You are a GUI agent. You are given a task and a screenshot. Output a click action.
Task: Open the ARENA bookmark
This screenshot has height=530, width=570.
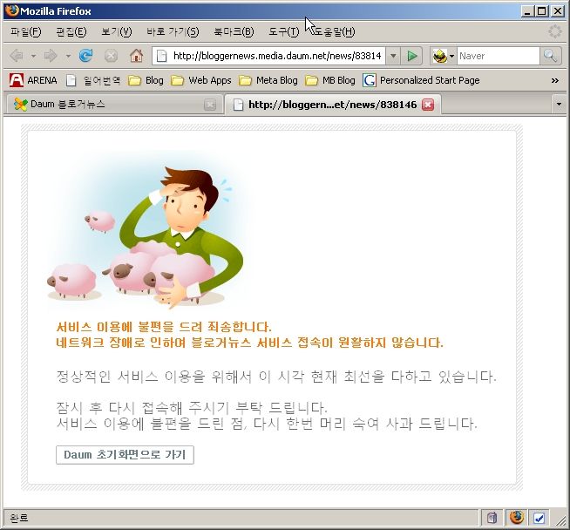point(33,80)
